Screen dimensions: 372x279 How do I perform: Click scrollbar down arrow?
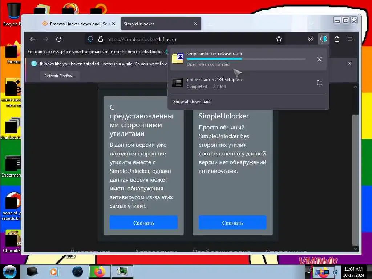[x=355, y=248]
